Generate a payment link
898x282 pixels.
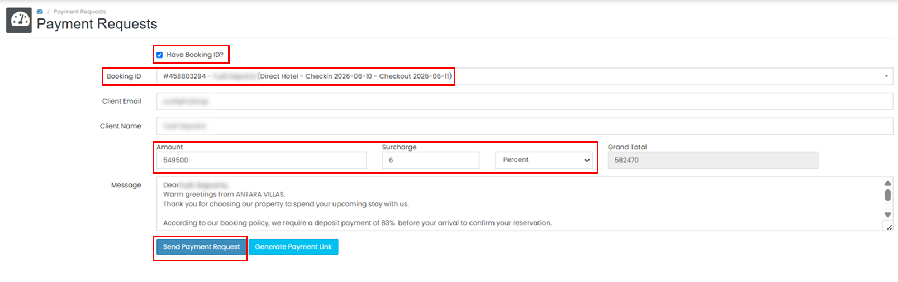tap(293, 247)
